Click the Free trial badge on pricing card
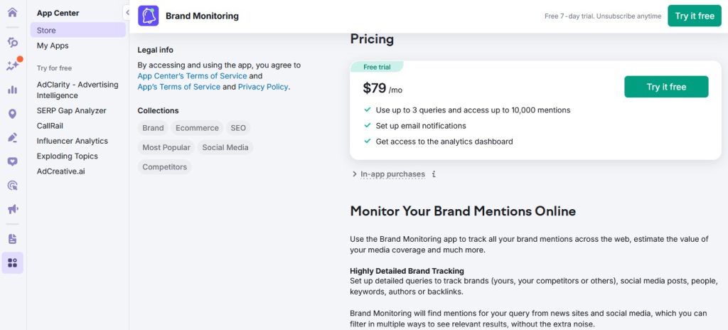Image resolution: width=728 pixels, height=330 pixels. (377, 67)
